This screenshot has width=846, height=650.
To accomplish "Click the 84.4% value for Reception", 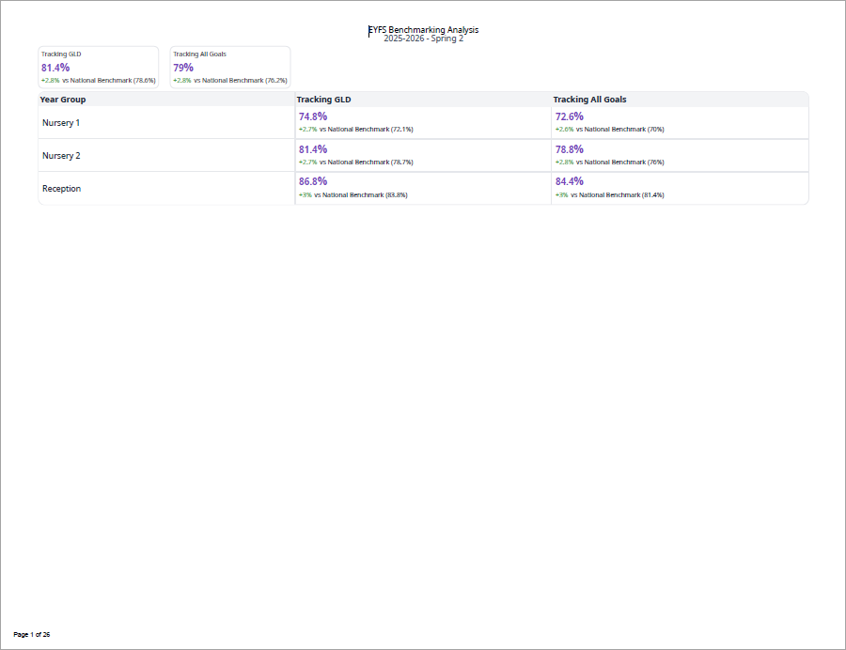I will [569, 181].
